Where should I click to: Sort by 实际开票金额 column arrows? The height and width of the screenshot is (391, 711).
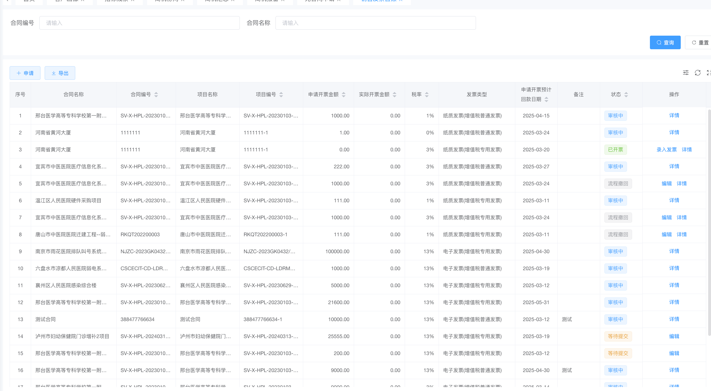395,94
